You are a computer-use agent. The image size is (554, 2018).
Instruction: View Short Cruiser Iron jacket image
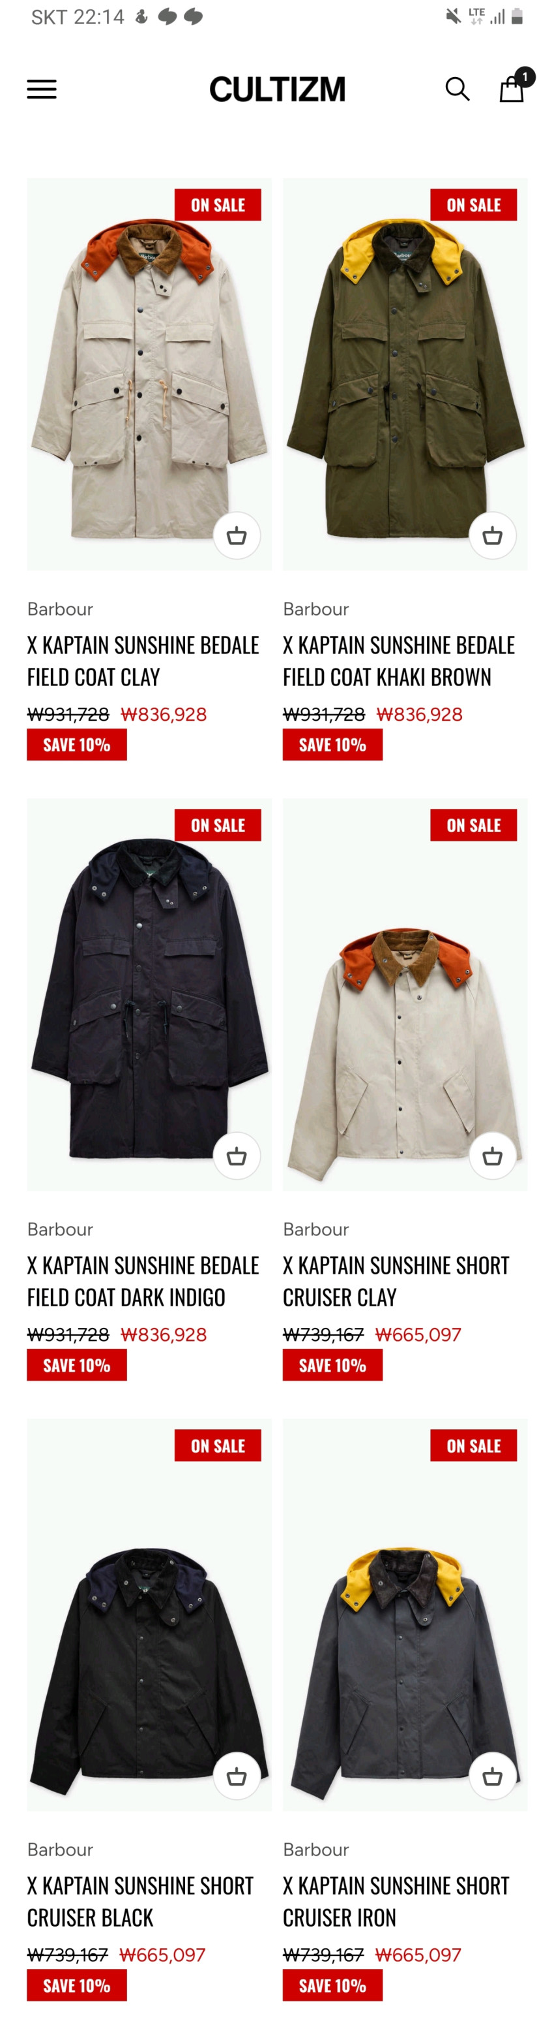[x=405, y=1615]
